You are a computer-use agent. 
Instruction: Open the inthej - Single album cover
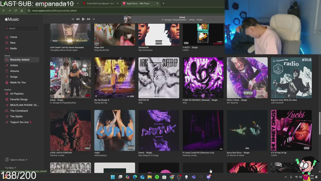click(70, 78)
